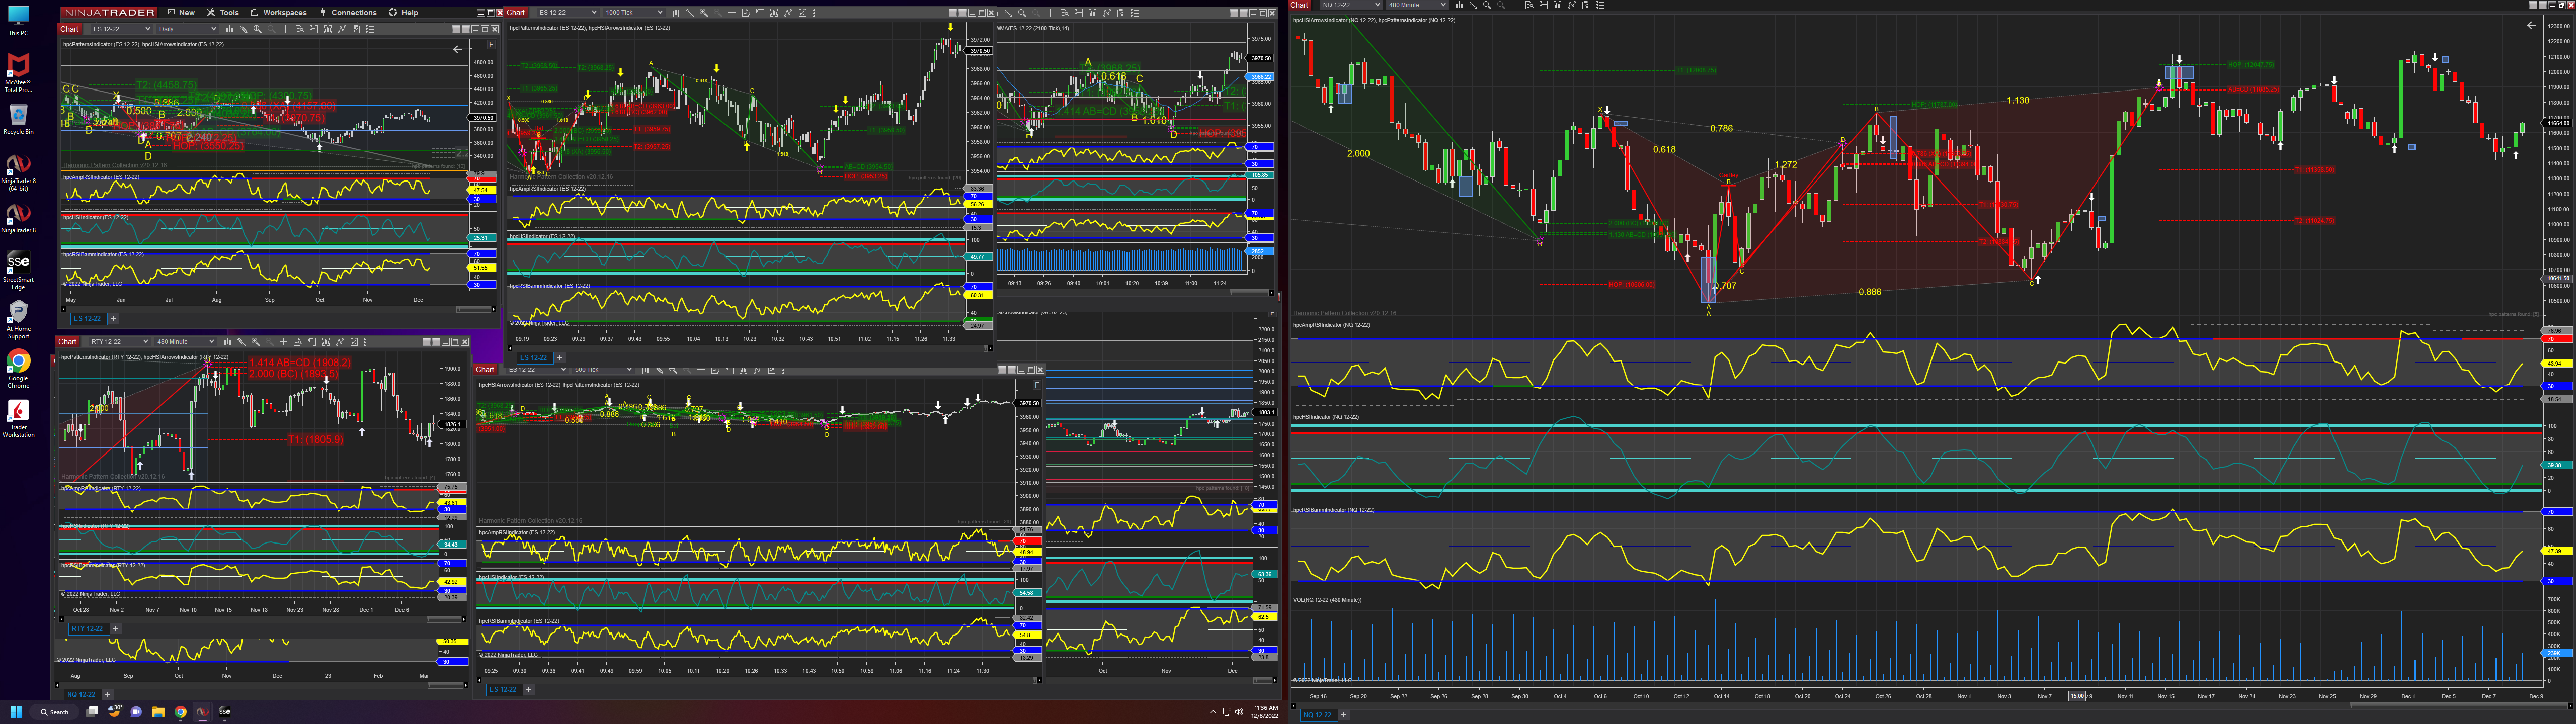This screenshot has width=2576, height=724.
Task: Open the Data Box icon in NQ chart toolbar
Action: [1529, 5]
